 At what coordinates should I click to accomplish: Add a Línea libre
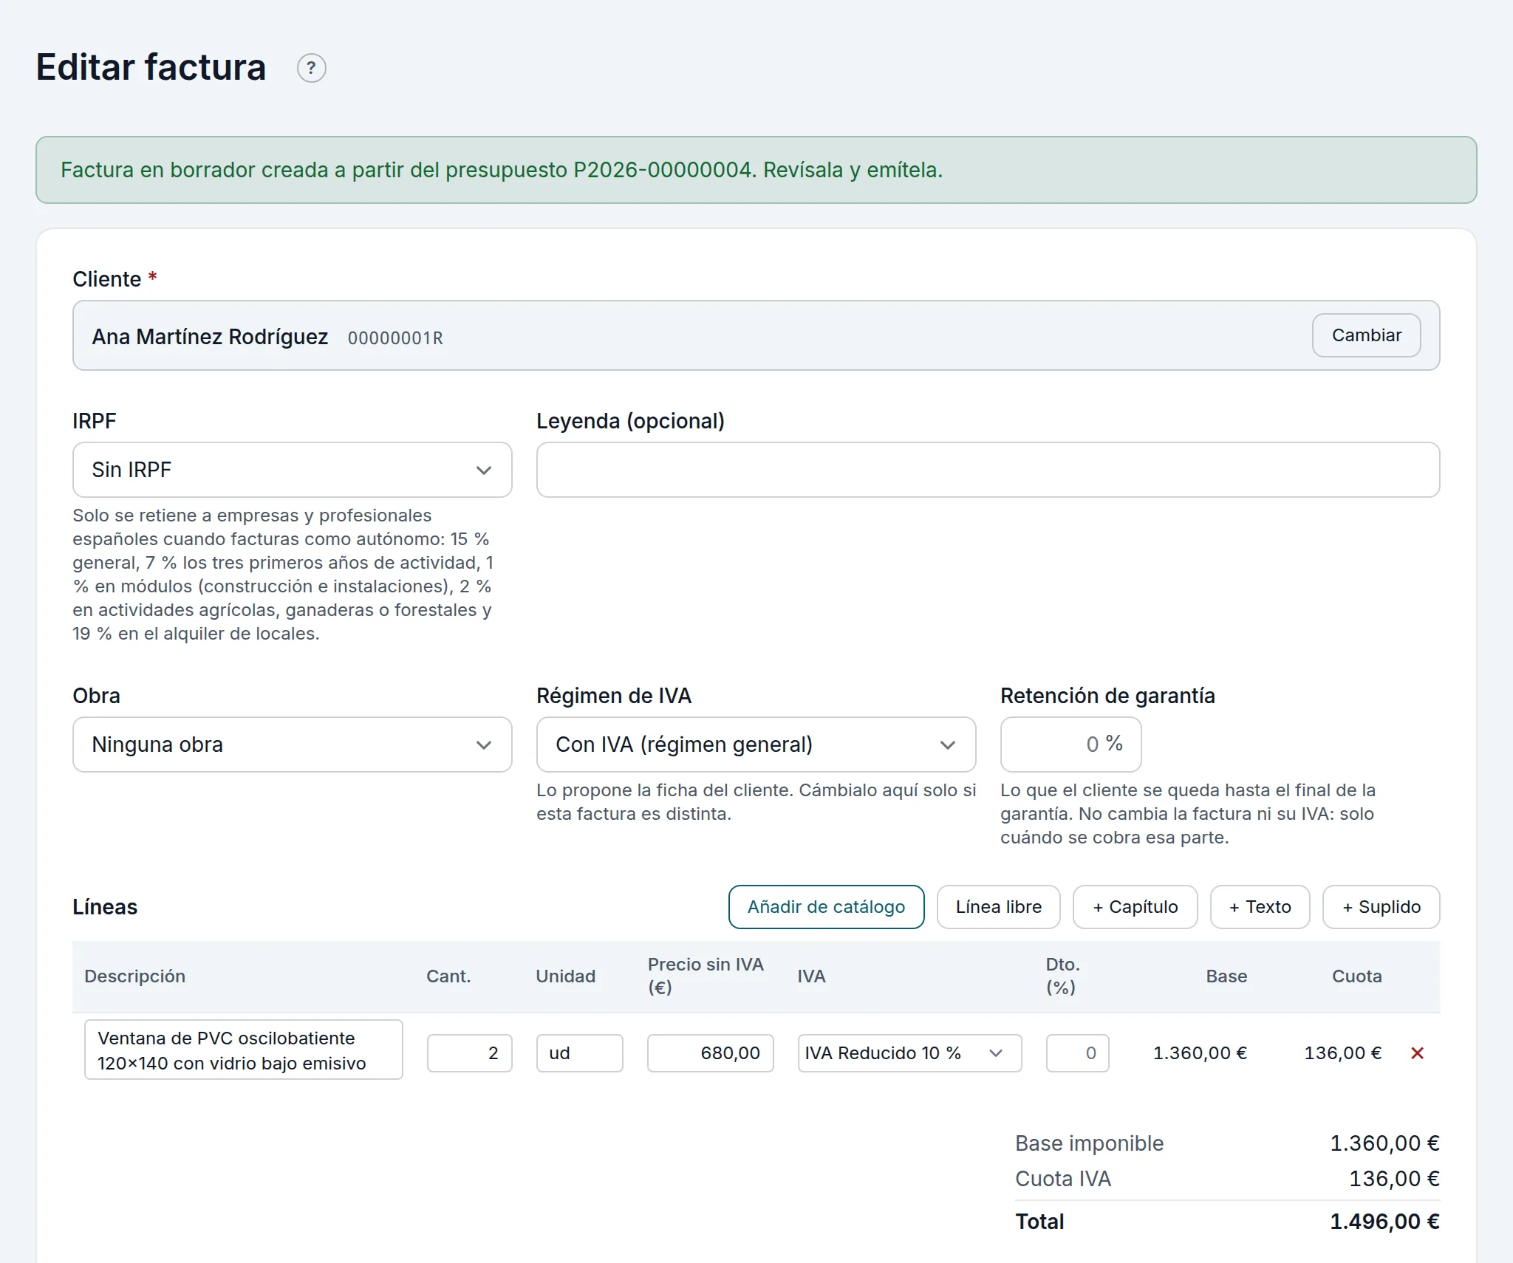tap(998, 907)
